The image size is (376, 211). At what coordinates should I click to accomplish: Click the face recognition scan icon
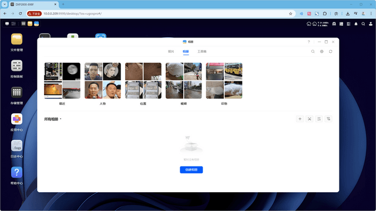tap(310, 119)
